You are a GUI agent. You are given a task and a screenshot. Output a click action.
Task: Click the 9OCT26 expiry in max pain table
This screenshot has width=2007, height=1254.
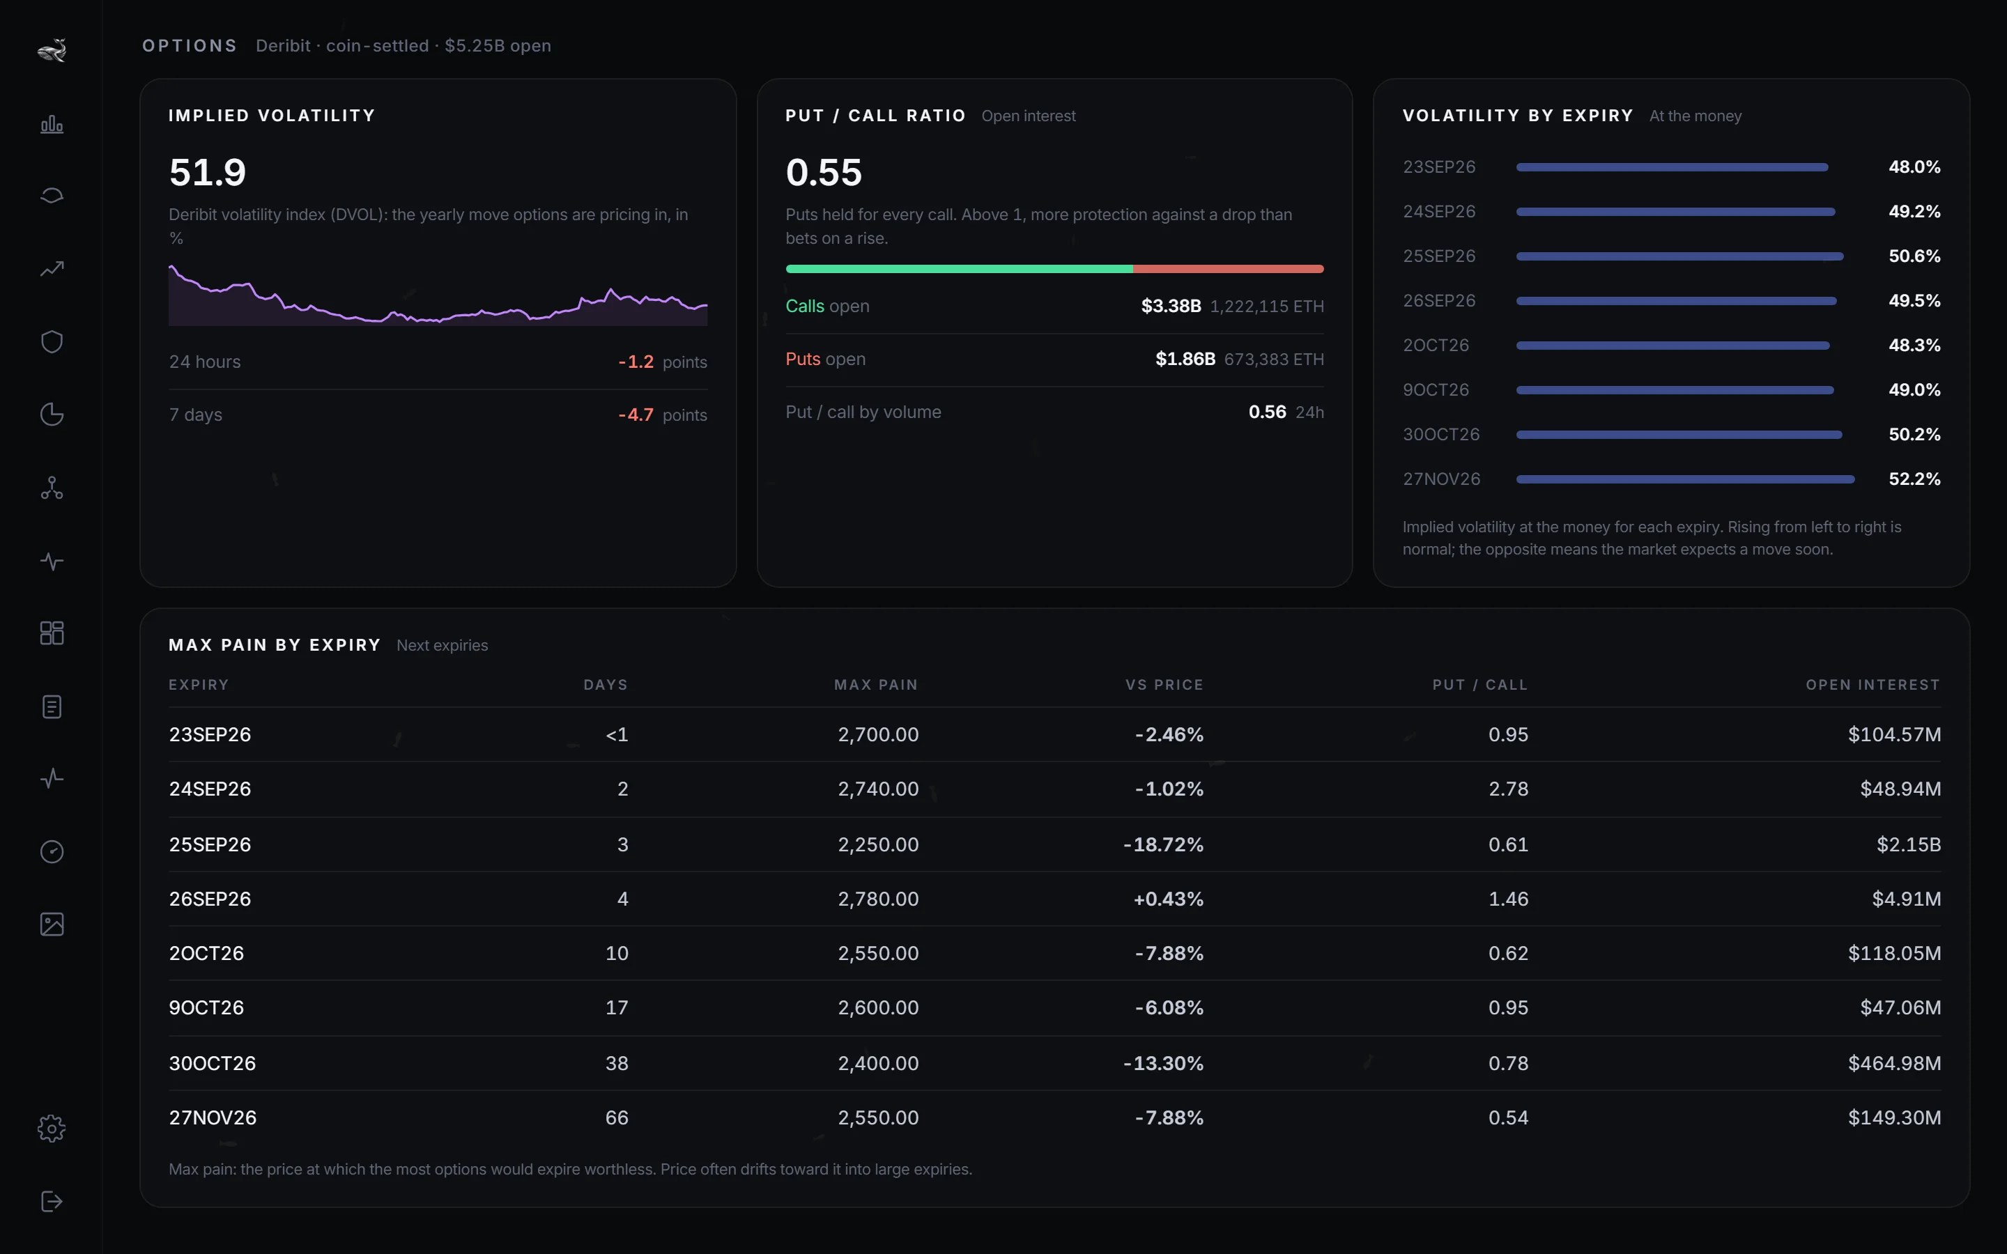point(206,1007)
